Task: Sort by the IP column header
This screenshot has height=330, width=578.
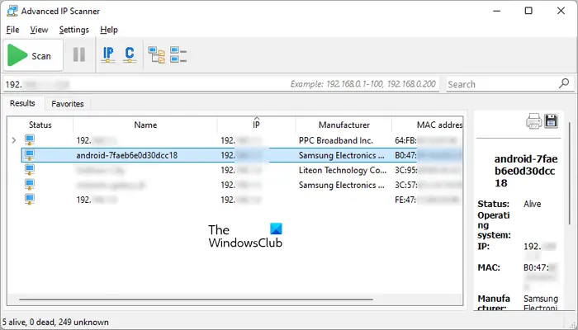Action: (256, 125)
